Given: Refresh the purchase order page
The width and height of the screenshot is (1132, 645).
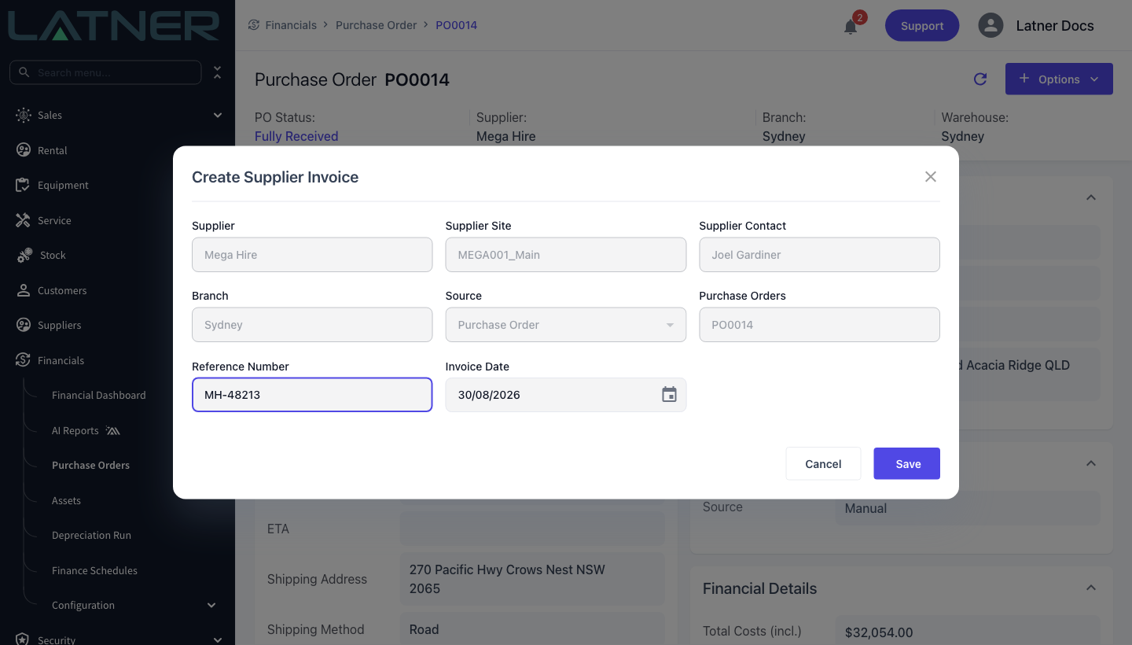Looking at the screenshot, I should (980, 79).
